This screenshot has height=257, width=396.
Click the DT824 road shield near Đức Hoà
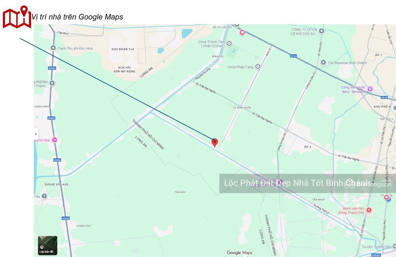[x=52, y=68]
